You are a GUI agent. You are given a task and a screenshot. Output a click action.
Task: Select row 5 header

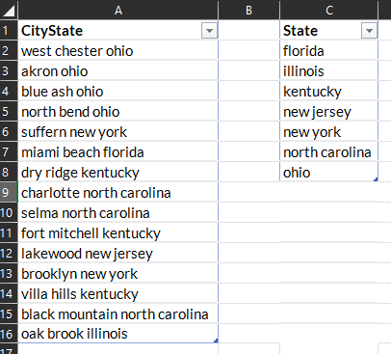[9, 112]
